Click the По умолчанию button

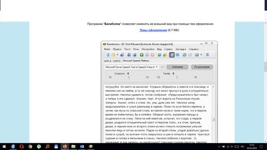(202, 67)
